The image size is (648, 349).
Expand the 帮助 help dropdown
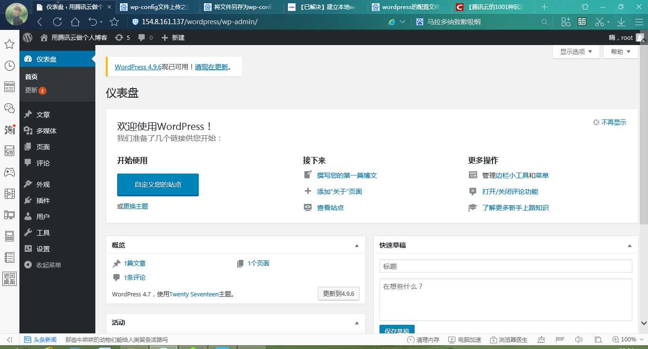pyautogui.click(x=620, y=52)
